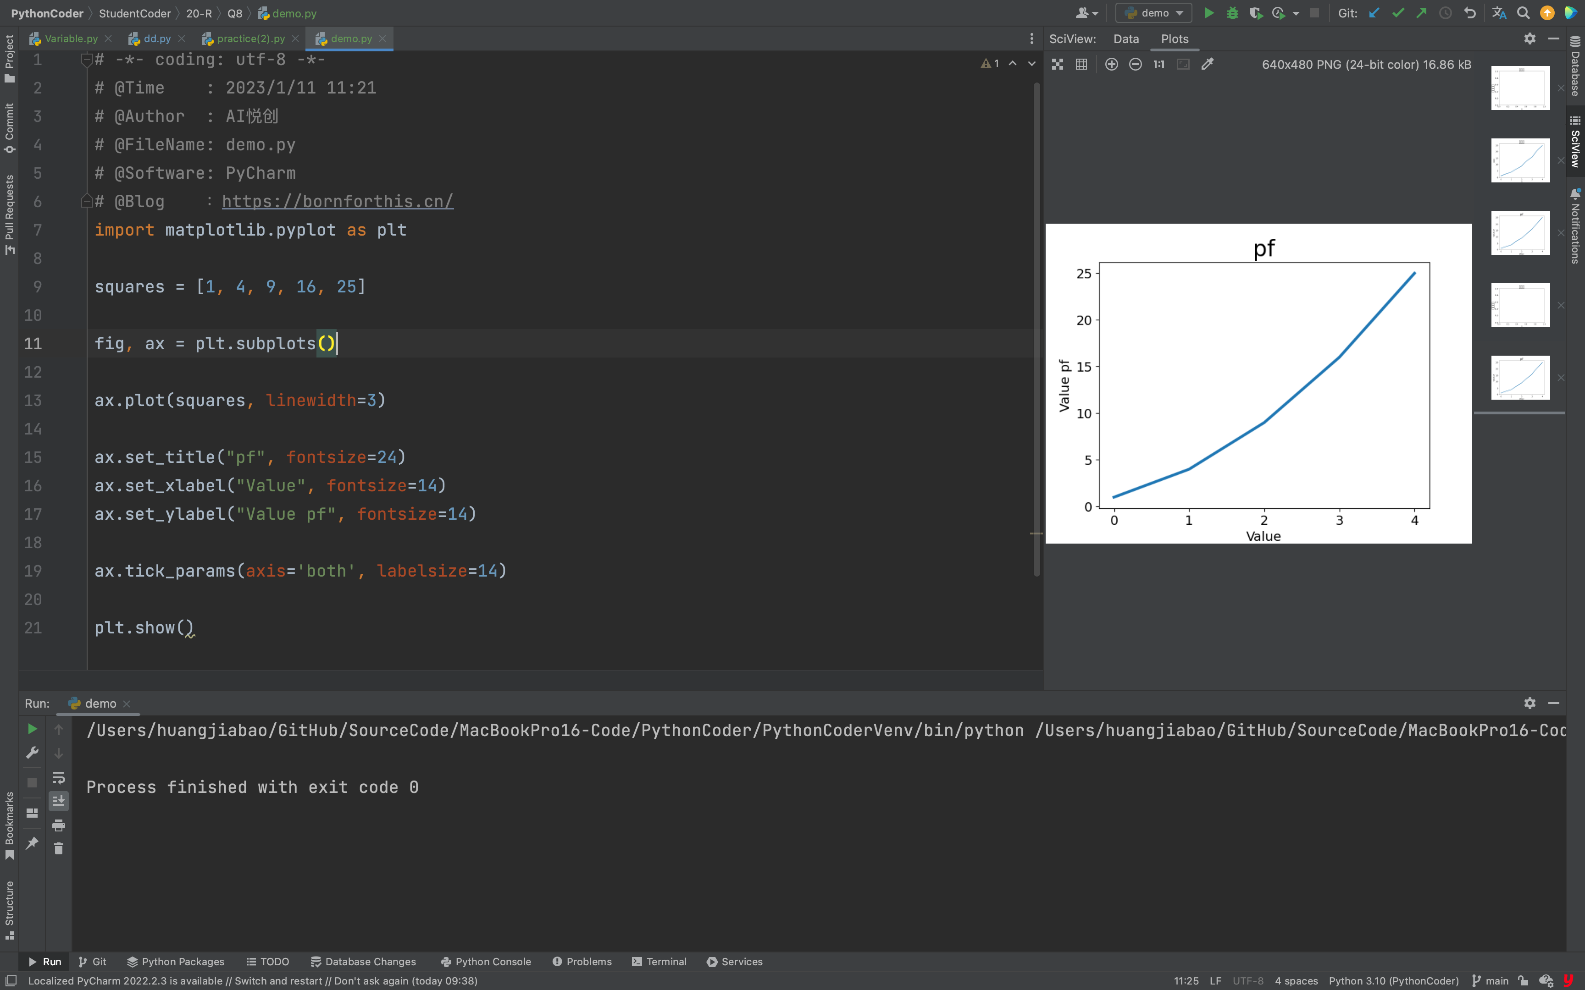Image resolution: width=1585 pixels, height=990 pixels.
Task: Toggle grid display in SciView plot
Action: click(1081, 64)
